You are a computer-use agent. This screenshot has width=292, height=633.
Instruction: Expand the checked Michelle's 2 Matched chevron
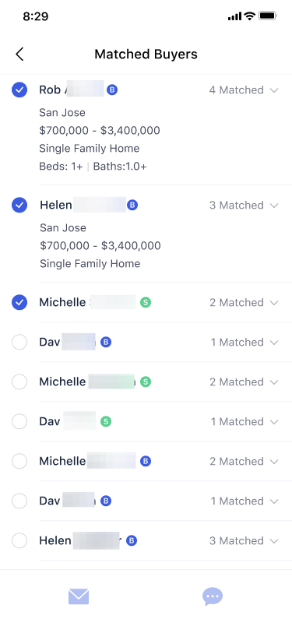coord(274,302)
